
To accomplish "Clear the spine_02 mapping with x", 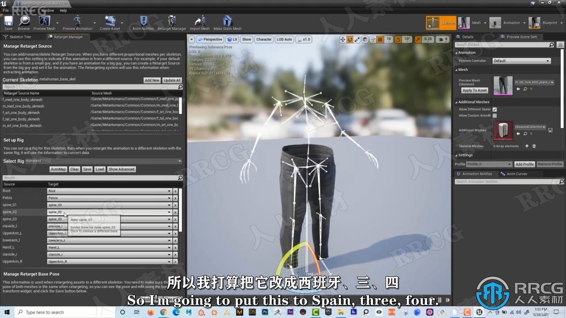I will point(175,212).
